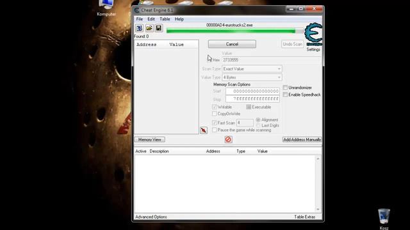The image size is (410, 230).
Task: Cancel the running scan
Action: point(232,44)
